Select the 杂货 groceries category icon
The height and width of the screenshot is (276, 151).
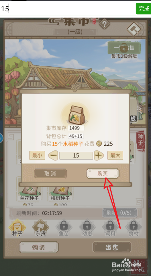point(40,228)
